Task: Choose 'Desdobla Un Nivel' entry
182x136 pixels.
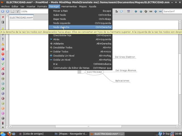Action: tap(80, 56)
